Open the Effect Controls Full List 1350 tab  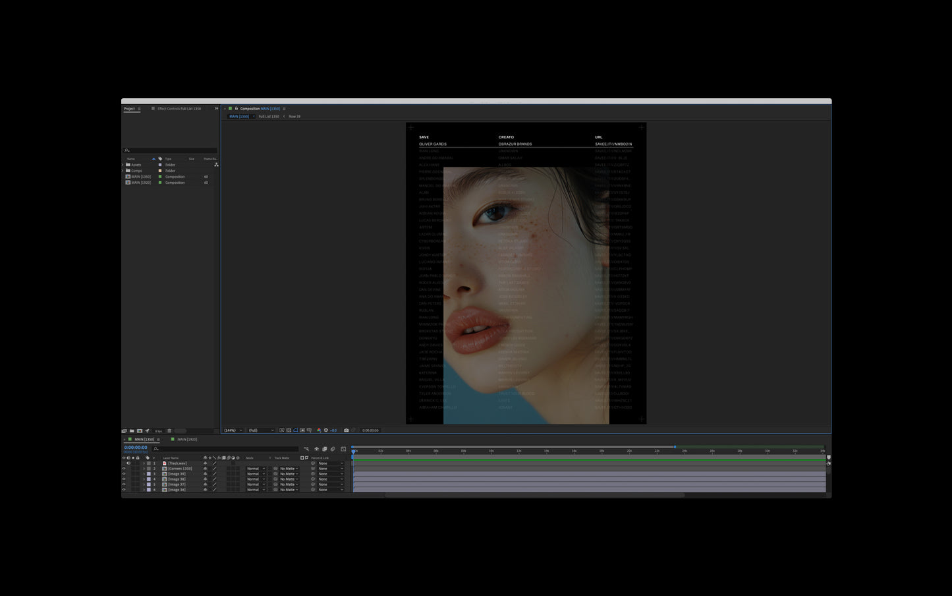[179, 109]
